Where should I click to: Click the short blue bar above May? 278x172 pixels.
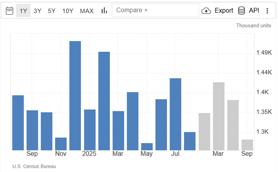(147, 147)
